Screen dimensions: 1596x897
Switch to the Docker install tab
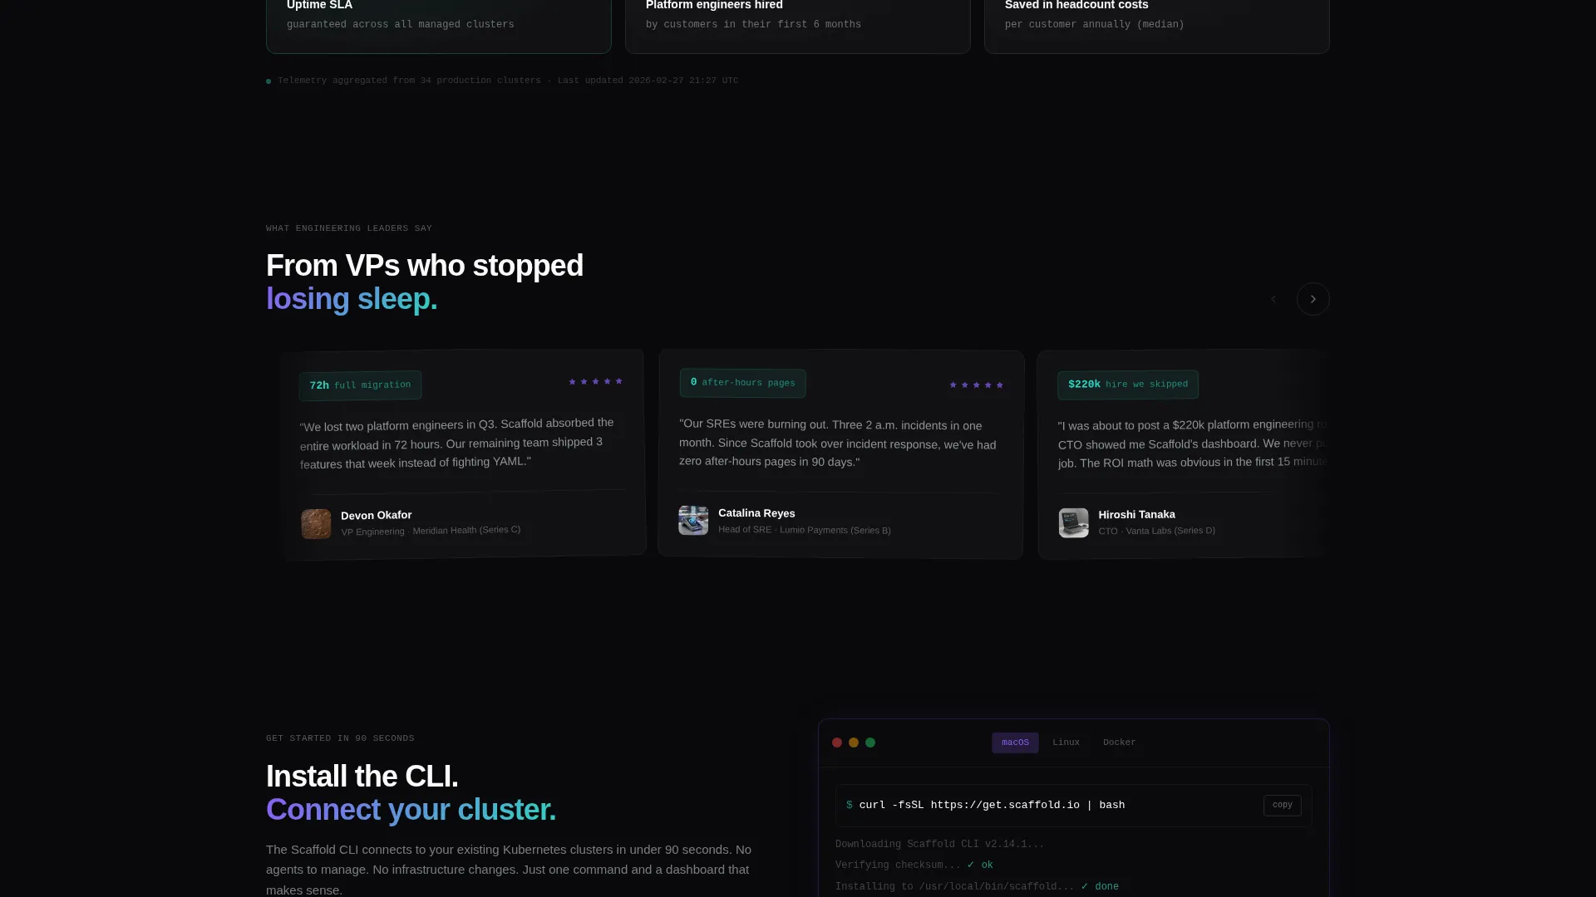click(x=1119, y=743)
